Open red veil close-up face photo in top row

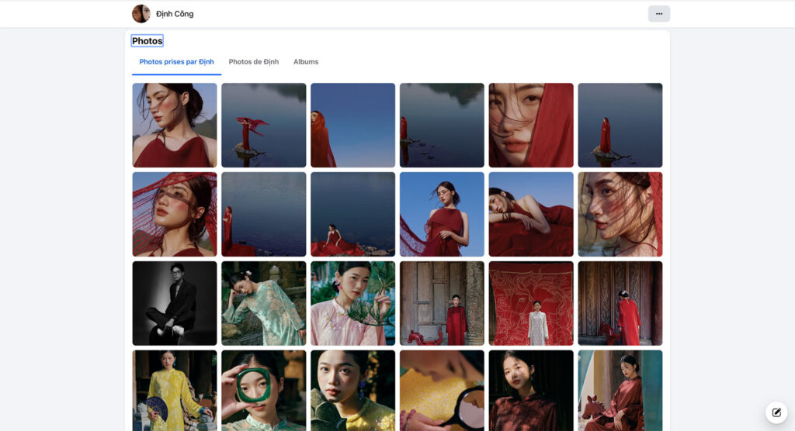pyautogui.click(x=531, y=126)
